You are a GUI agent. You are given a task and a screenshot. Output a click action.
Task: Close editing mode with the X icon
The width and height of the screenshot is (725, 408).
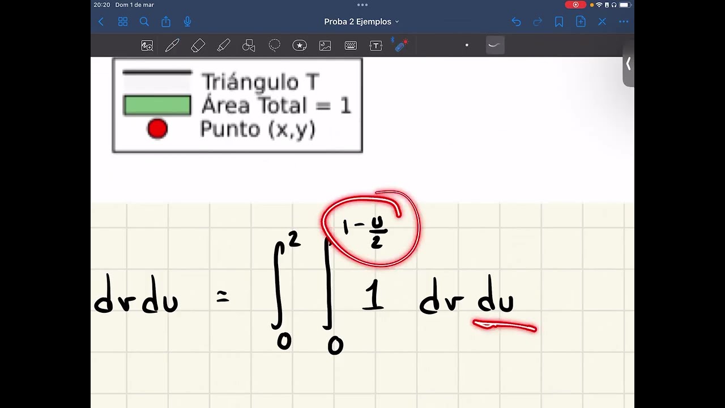[602, 22]
